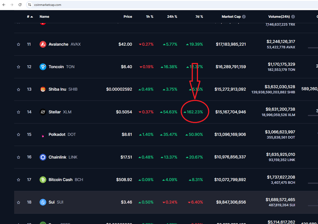Click the Polkadot logo icon
The height and width of the screenshot is (224, 318).
coord(43,135)
